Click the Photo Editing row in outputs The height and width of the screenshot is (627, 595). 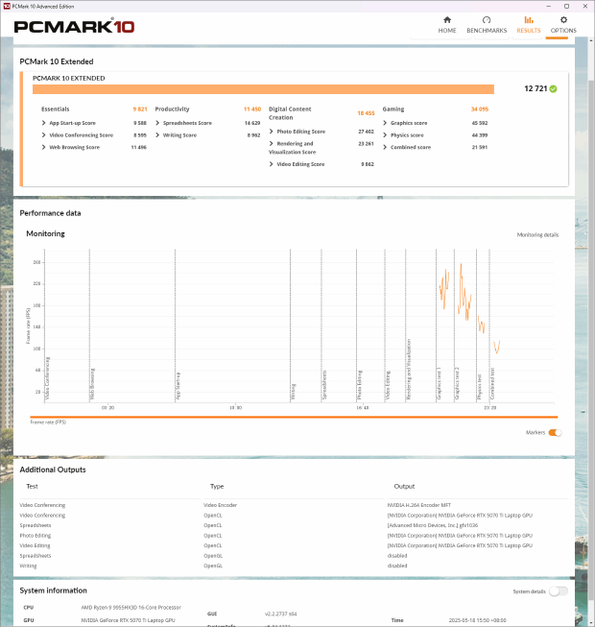pyautogui.click(x=294, y=536)
